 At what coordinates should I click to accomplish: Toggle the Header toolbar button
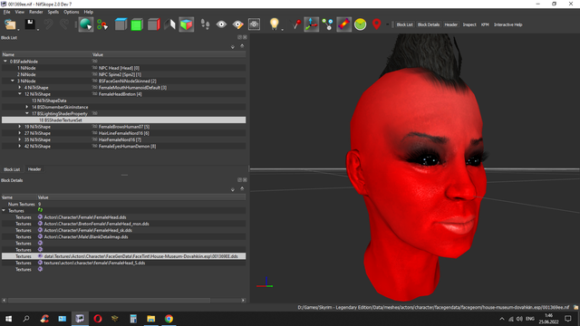point(451,24)
